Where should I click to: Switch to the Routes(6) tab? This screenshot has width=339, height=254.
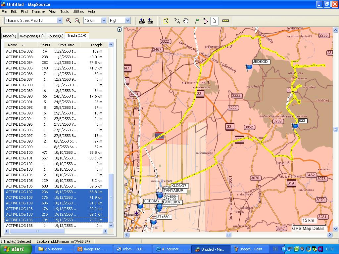[55, 36]
